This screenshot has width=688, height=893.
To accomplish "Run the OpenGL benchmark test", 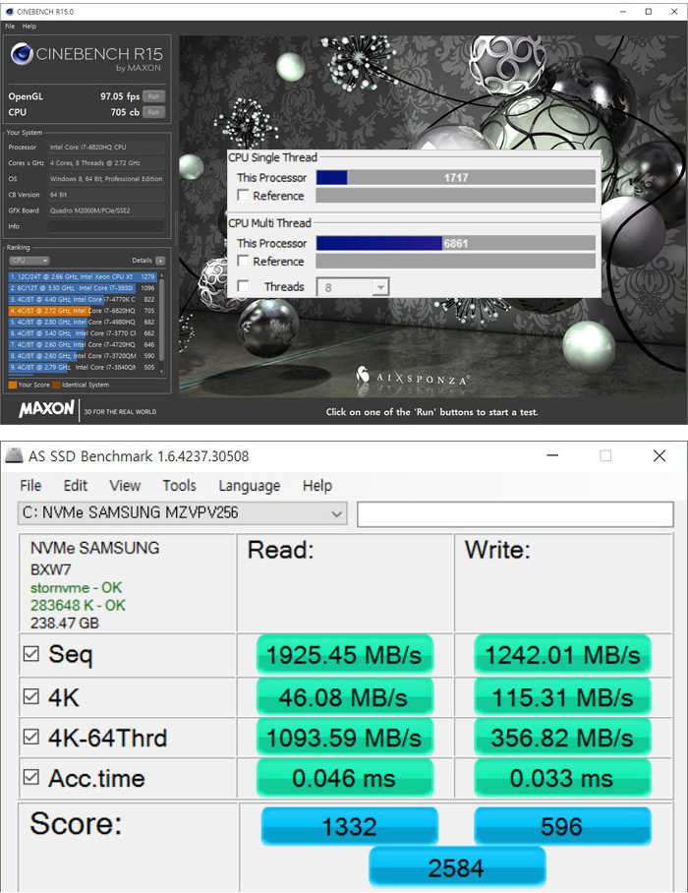I will [x=153, y=96].
